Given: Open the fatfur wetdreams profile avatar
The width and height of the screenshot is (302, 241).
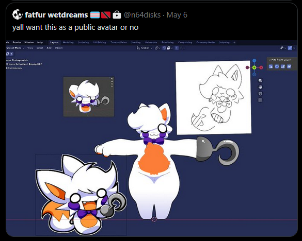Looking at the screenshot, I should pyautogui.click(x=18, y=14).
